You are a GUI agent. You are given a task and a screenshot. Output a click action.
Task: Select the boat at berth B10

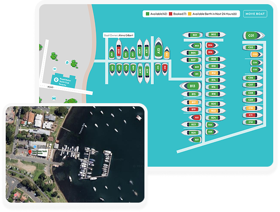(215, 66)
